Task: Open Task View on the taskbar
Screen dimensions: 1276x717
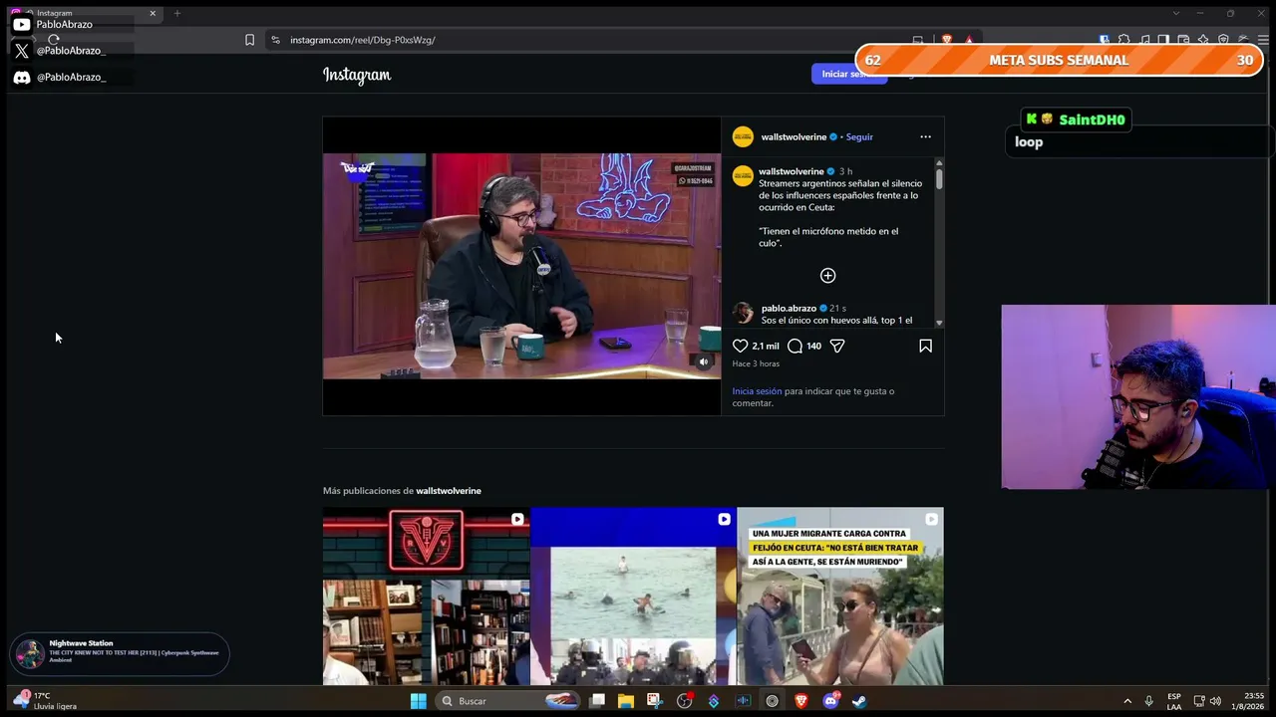Action: click(597, 701)
